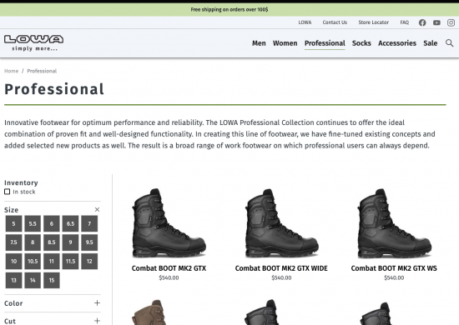This screenshot has height=325, width=459.
Task: Click the $540.00 price under MK2 GTX WIDE
Action: coord(281,278)
